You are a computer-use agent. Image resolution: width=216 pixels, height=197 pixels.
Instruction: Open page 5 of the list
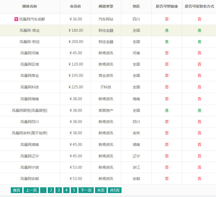(x=74, y=190)
